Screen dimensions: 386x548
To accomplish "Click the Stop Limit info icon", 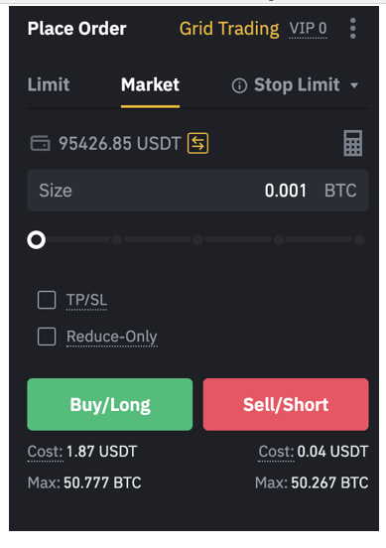I will (239, 85).
